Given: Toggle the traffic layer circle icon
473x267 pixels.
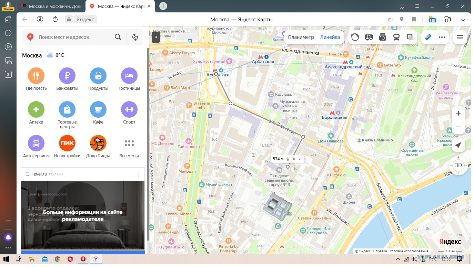Looking at the screenshot, I should pyautogui.click(x=355, y=37).
